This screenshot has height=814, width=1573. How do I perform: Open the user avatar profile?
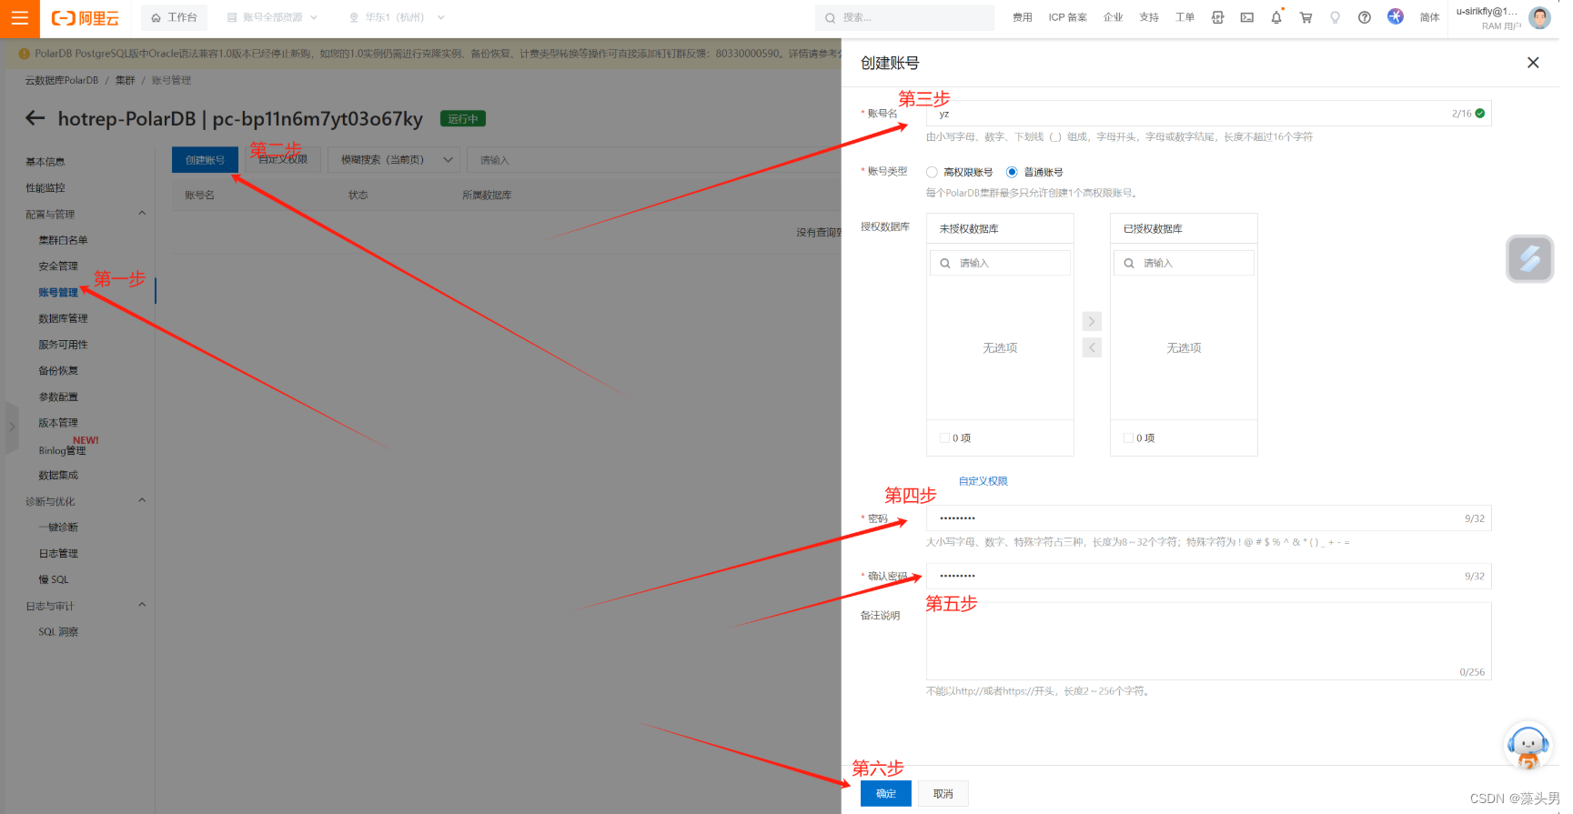tap(1539, 17)
